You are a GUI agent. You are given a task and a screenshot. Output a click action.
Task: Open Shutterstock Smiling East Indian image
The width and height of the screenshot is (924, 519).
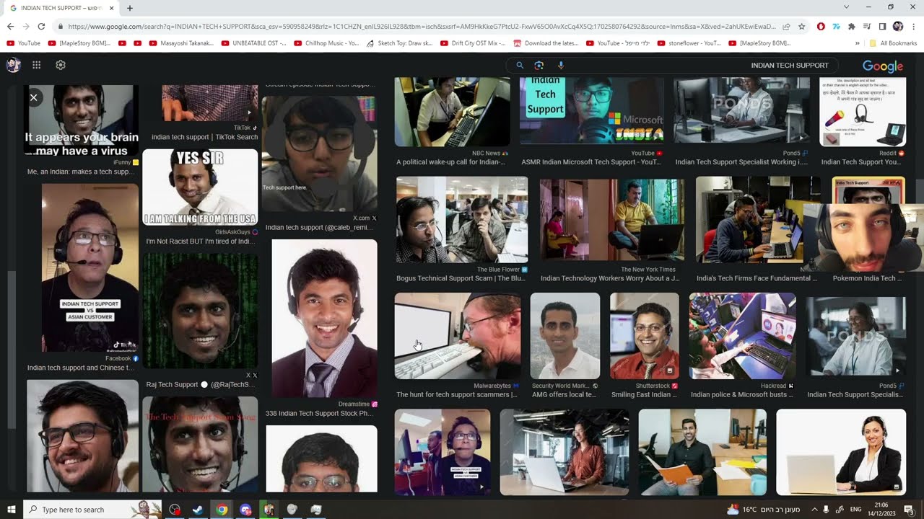[645, 336]
